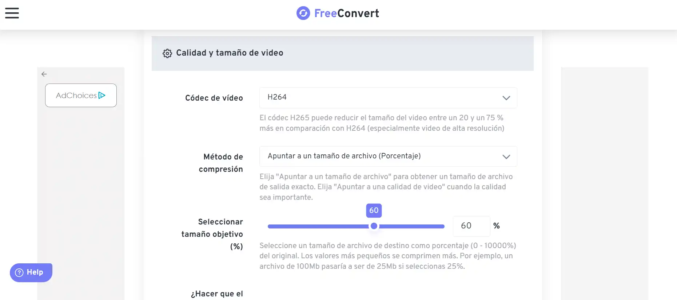Click the chevron on Apuntar a un tamaño dropdown
677x300 pixels.
point(506,157)
